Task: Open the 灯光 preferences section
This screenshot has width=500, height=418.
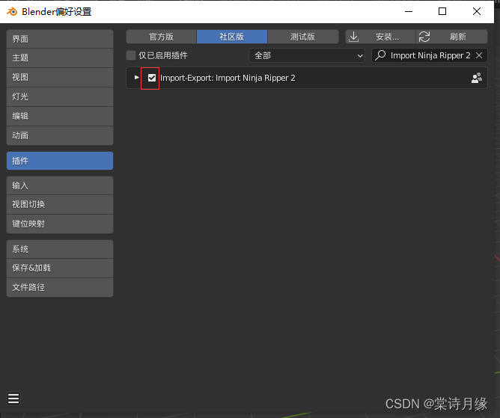Action: coord(60,97)
